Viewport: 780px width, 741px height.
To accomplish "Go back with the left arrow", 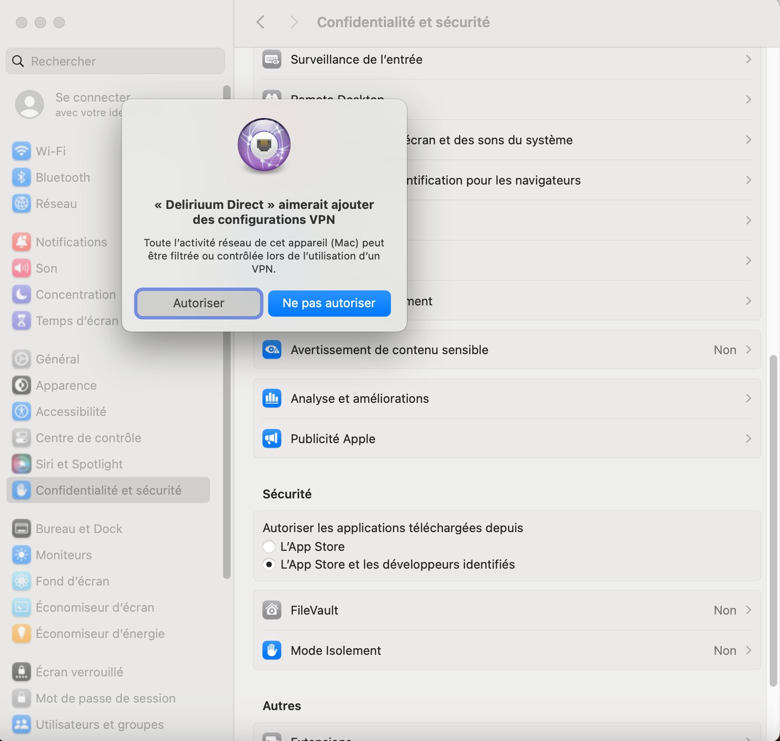I will [260, 22].
